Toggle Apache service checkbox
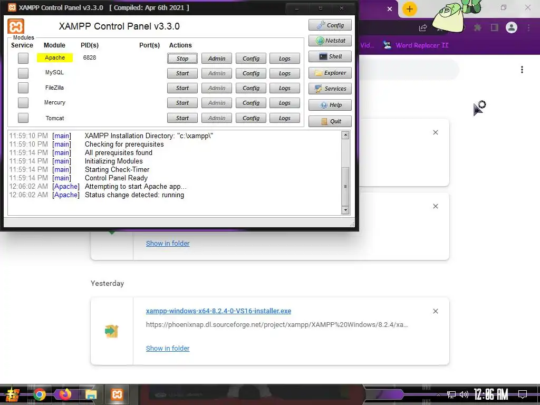This screenshot has height=405, width=540. [x=23, y=58]
